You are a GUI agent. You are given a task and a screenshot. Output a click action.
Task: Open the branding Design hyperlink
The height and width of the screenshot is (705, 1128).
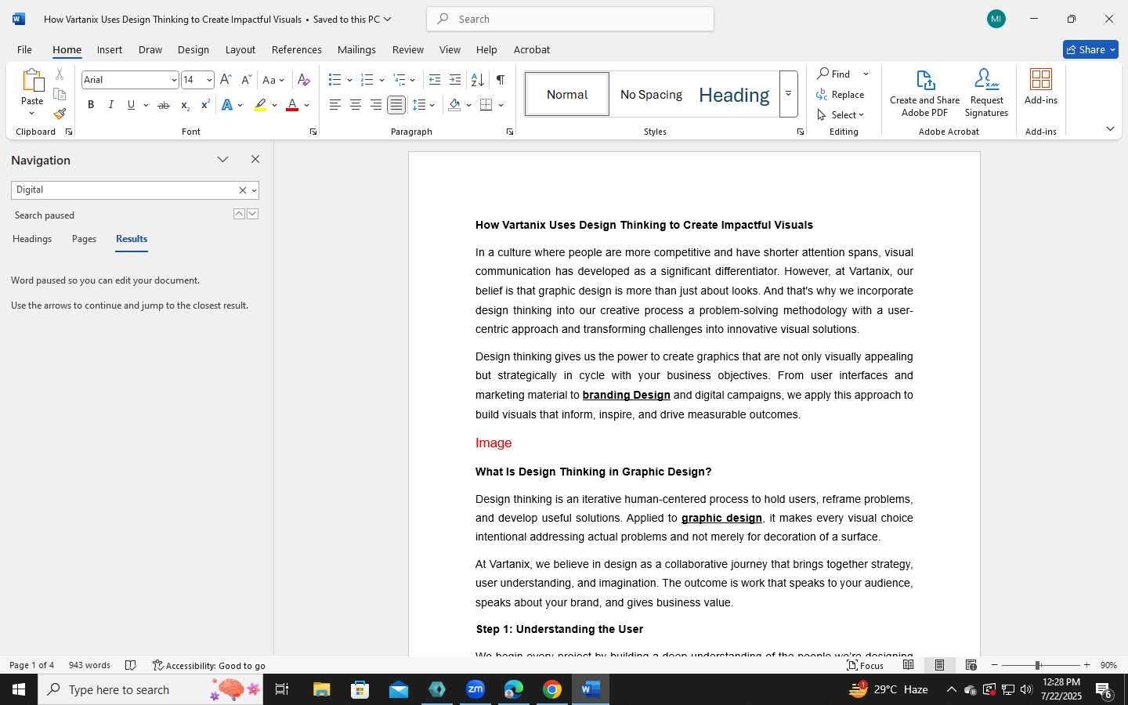(x=626, y=396)
